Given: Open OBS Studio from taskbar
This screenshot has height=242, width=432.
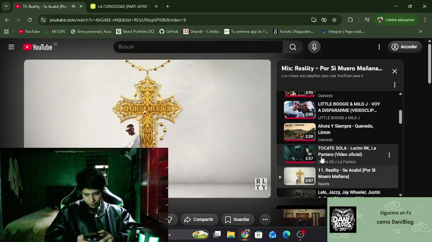Looking at the screenshot, I should point(300,234).
